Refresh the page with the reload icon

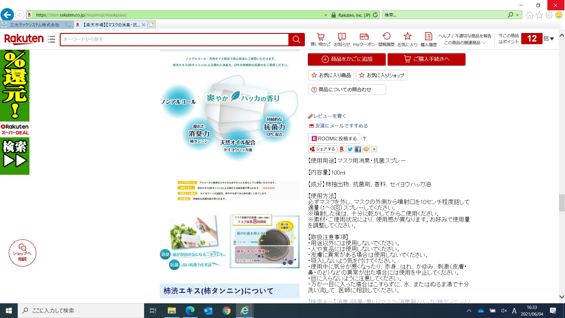click(375, 15)
